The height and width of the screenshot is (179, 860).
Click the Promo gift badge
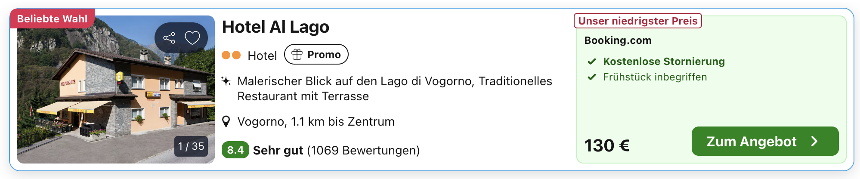(316, 55)
